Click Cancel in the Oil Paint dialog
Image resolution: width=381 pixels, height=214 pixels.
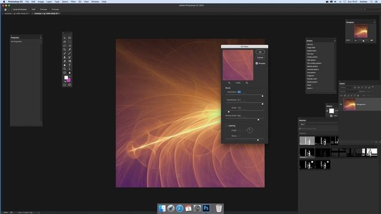click(260, 58)
